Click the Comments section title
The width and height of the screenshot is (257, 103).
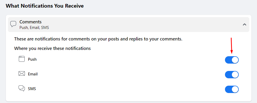tap(30, 22)
